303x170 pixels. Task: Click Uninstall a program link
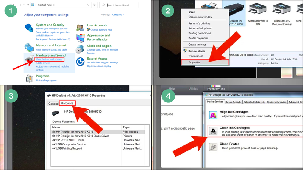(46, 80)
